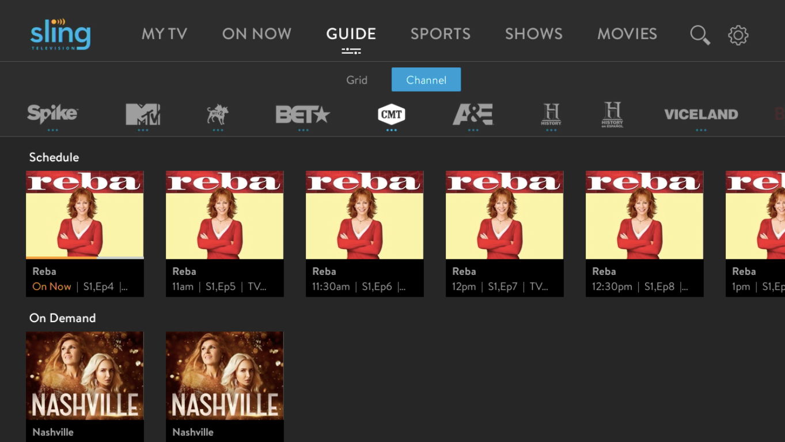This screenshot has width=785, height=442.
Task: Open the MY TV section
Action: pyautogui.click(x=165, y=33)
